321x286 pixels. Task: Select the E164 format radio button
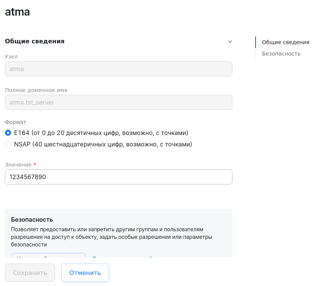pyautogui.click(x=8, y=133)
